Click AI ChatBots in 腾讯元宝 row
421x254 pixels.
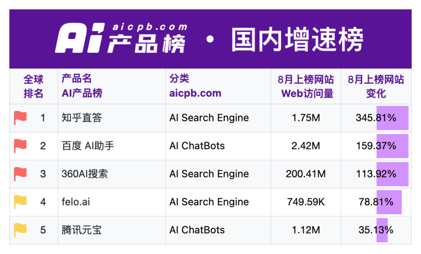pyautogui.click(x=197, y=230)
